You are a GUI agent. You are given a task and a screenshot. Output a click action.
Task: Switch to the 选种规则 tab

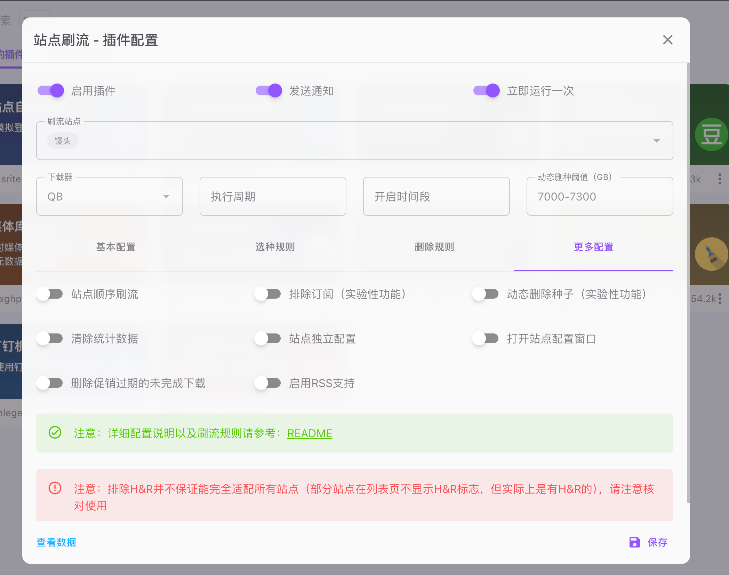pos(275,247)
